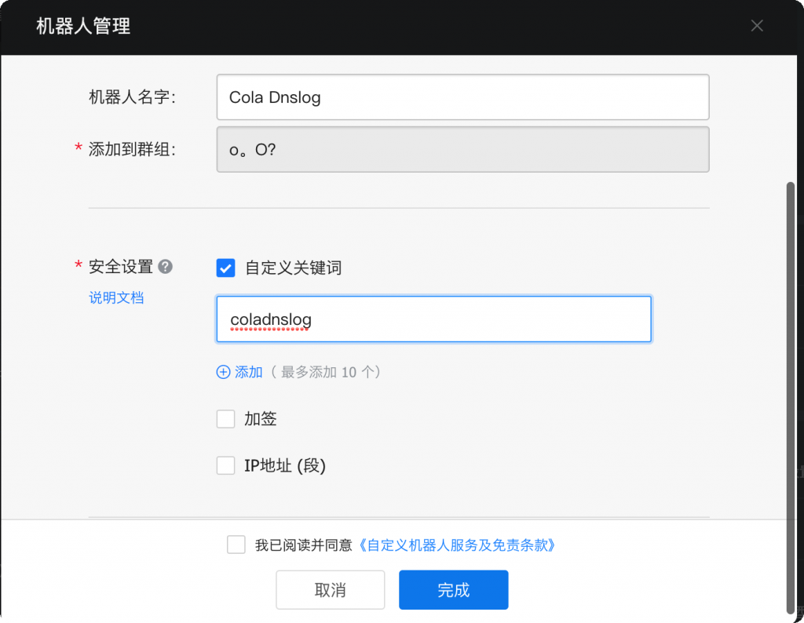The image size is (804, 623).
Task: Click the 添加到群组 label
Action: [x=132, y=149]
